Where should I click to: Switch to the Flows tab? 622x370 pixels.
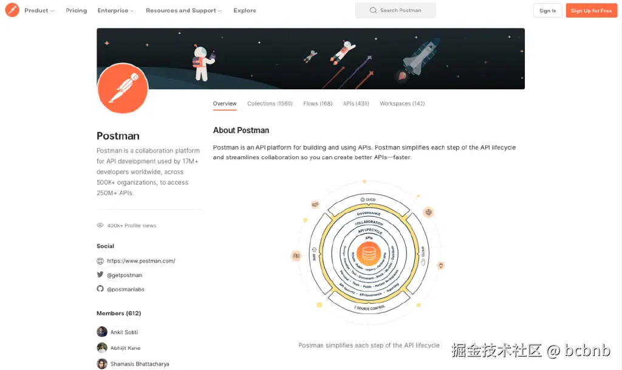pos(318,103)
